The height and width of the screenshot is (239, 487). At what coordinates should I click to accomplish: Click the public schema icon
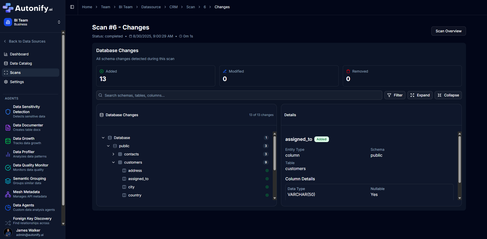(x=115, y=146)
